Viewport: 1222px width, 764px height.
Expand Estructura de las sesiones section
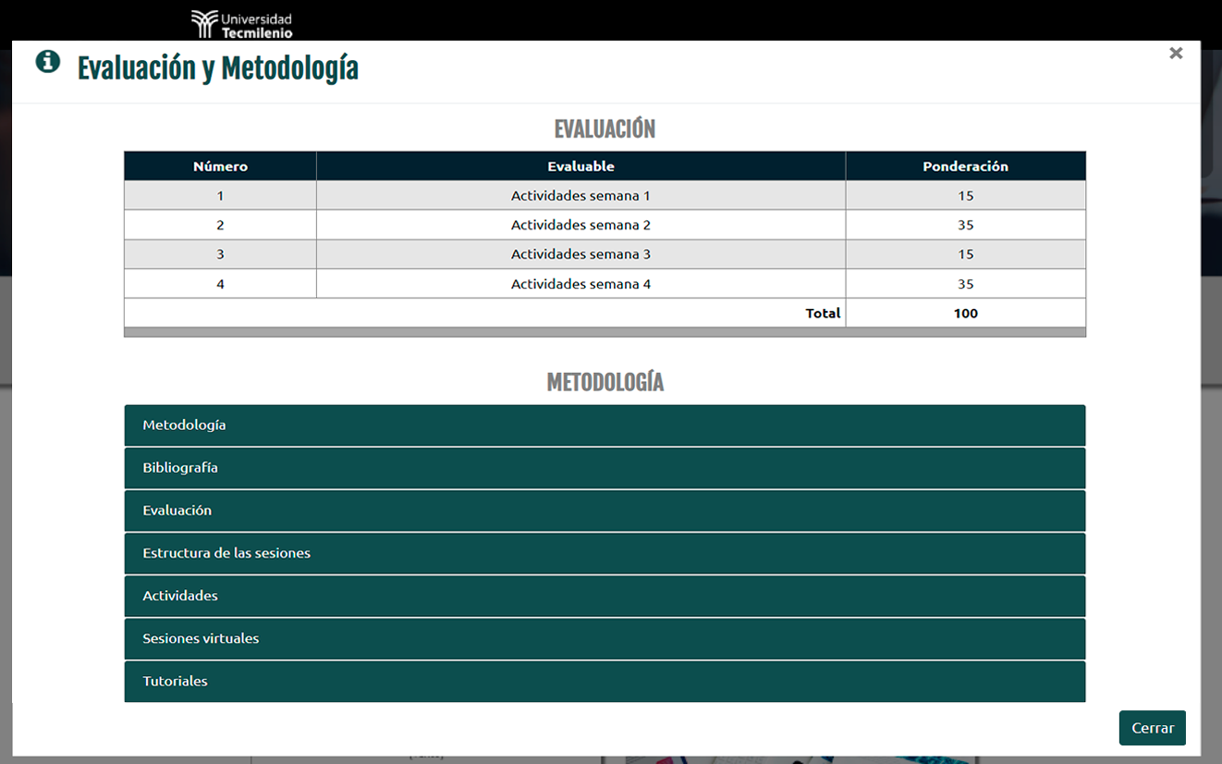pos(605,553)
